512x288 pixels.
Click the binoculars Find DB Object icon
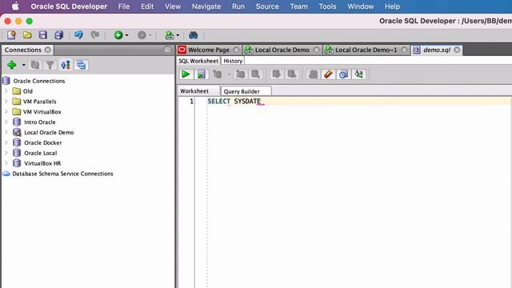click(193, 35)
